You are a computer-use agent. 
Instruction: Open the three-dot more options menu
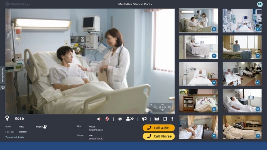click(x=172, y=119)
